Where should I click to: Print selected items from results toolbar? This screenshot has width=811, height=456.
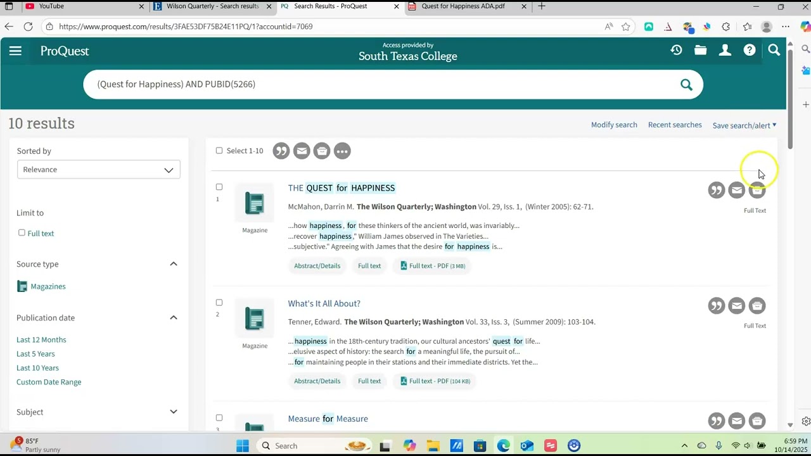[x=322, y=151]
